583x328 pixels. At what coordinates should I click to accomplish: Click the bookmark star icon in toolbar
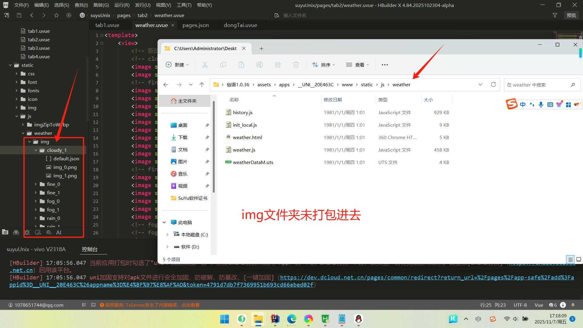click(x=56, y=15)
